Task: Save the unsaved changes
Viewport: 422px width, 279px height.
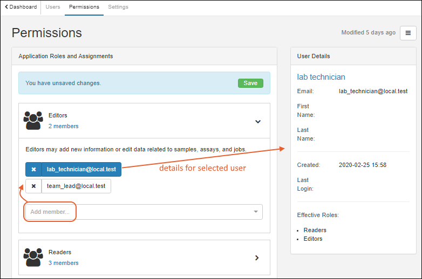Action: 250,83
